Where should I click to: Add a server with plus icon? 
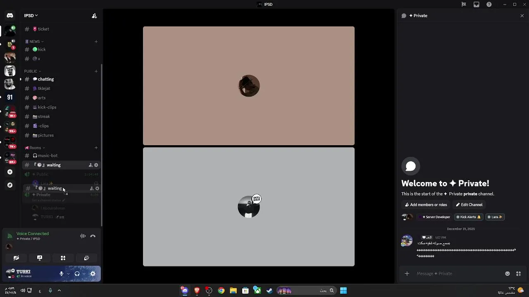coord(10,172)
